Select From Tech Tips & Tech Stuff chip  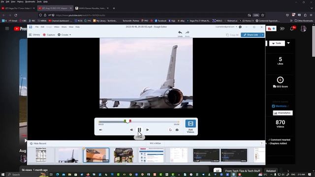[243, 171]
